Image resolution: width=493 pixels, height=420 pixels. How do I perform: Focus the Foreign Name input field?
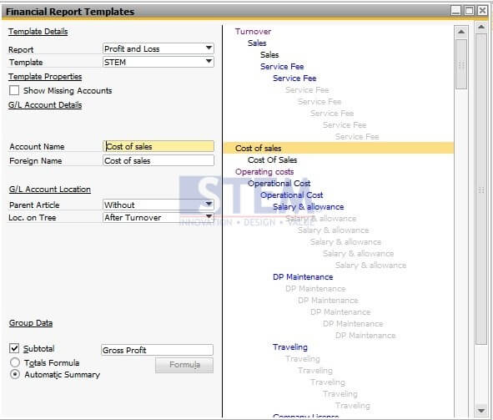point(158,160)
